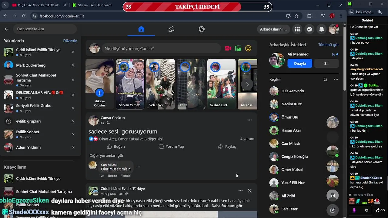The height and width of the screenshot is (218, 388).
Task: Click Düzenle next to Yakınlarda
Action: [x=70, y=41]
